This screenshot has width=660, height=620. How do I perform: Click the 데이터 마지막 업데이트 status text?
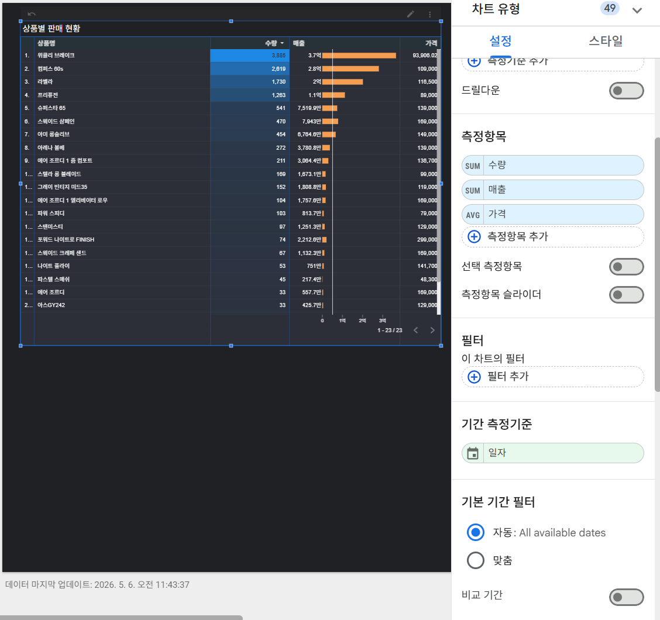click(97, 585)
